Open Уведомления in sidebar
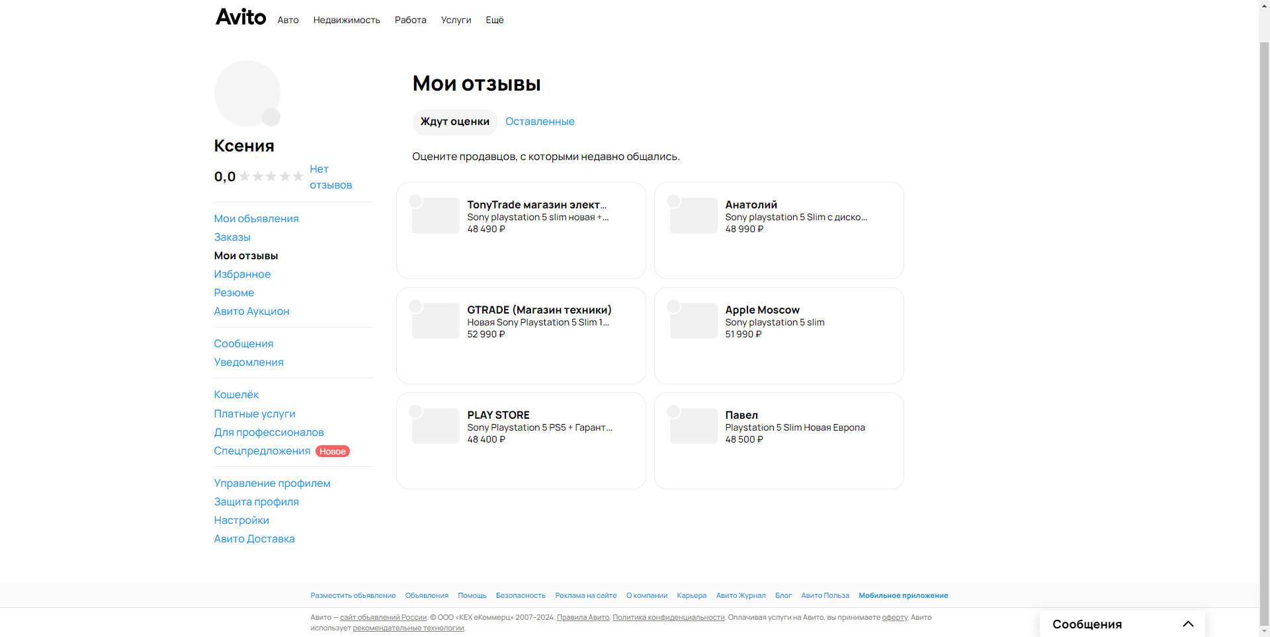The image size is (1270, 637). click(x=249, y=362)
